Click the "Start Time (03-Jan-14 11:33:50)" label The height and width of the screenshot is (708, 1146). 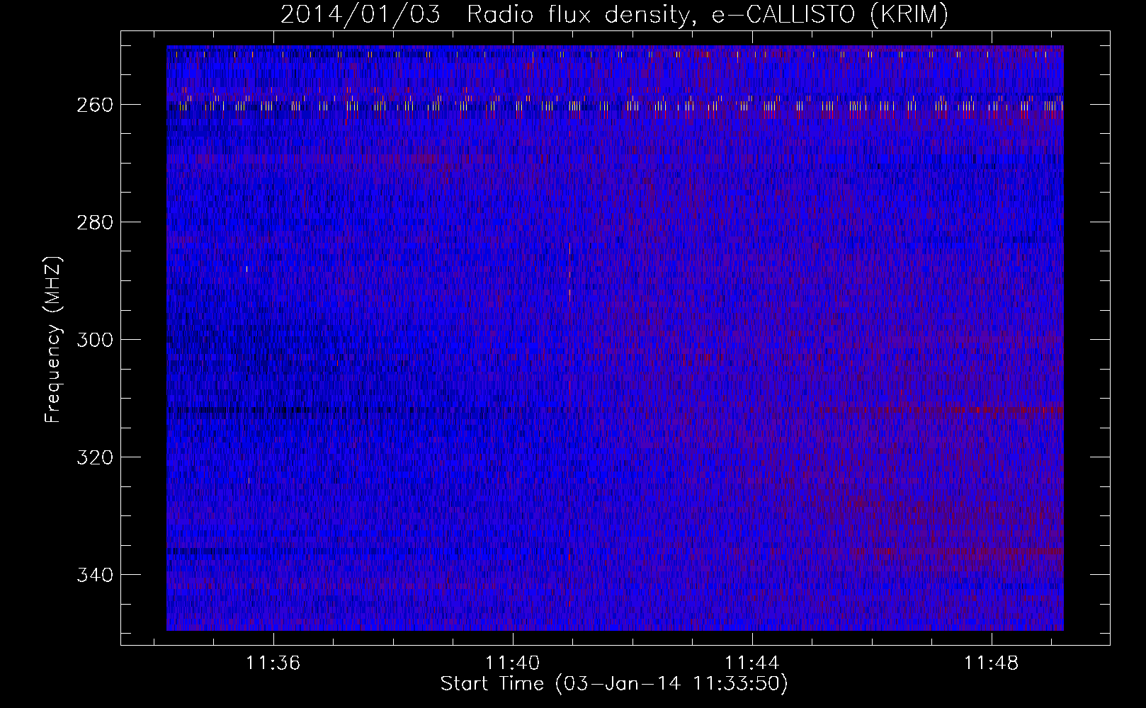pos(614,684)
